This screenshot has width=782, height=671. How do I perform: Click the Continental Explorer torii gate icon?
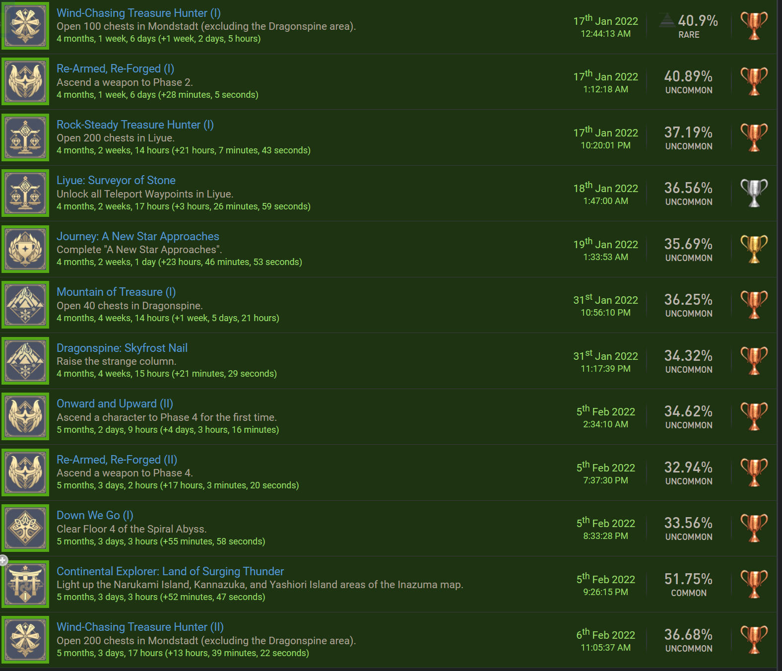click(x=25, y=584)
